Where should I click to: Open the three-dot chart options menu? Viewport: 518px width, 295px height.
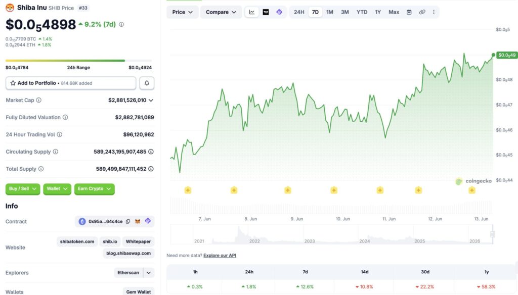tap(434, 12)
